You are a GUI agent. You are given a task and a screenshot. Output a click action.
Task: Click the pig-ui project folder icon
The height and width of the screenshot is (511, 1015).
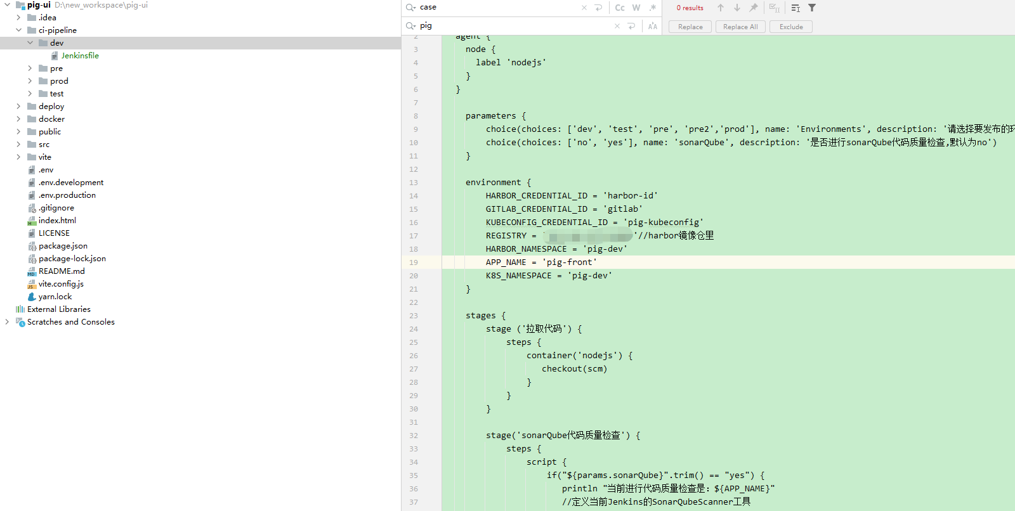click(20, 5)
